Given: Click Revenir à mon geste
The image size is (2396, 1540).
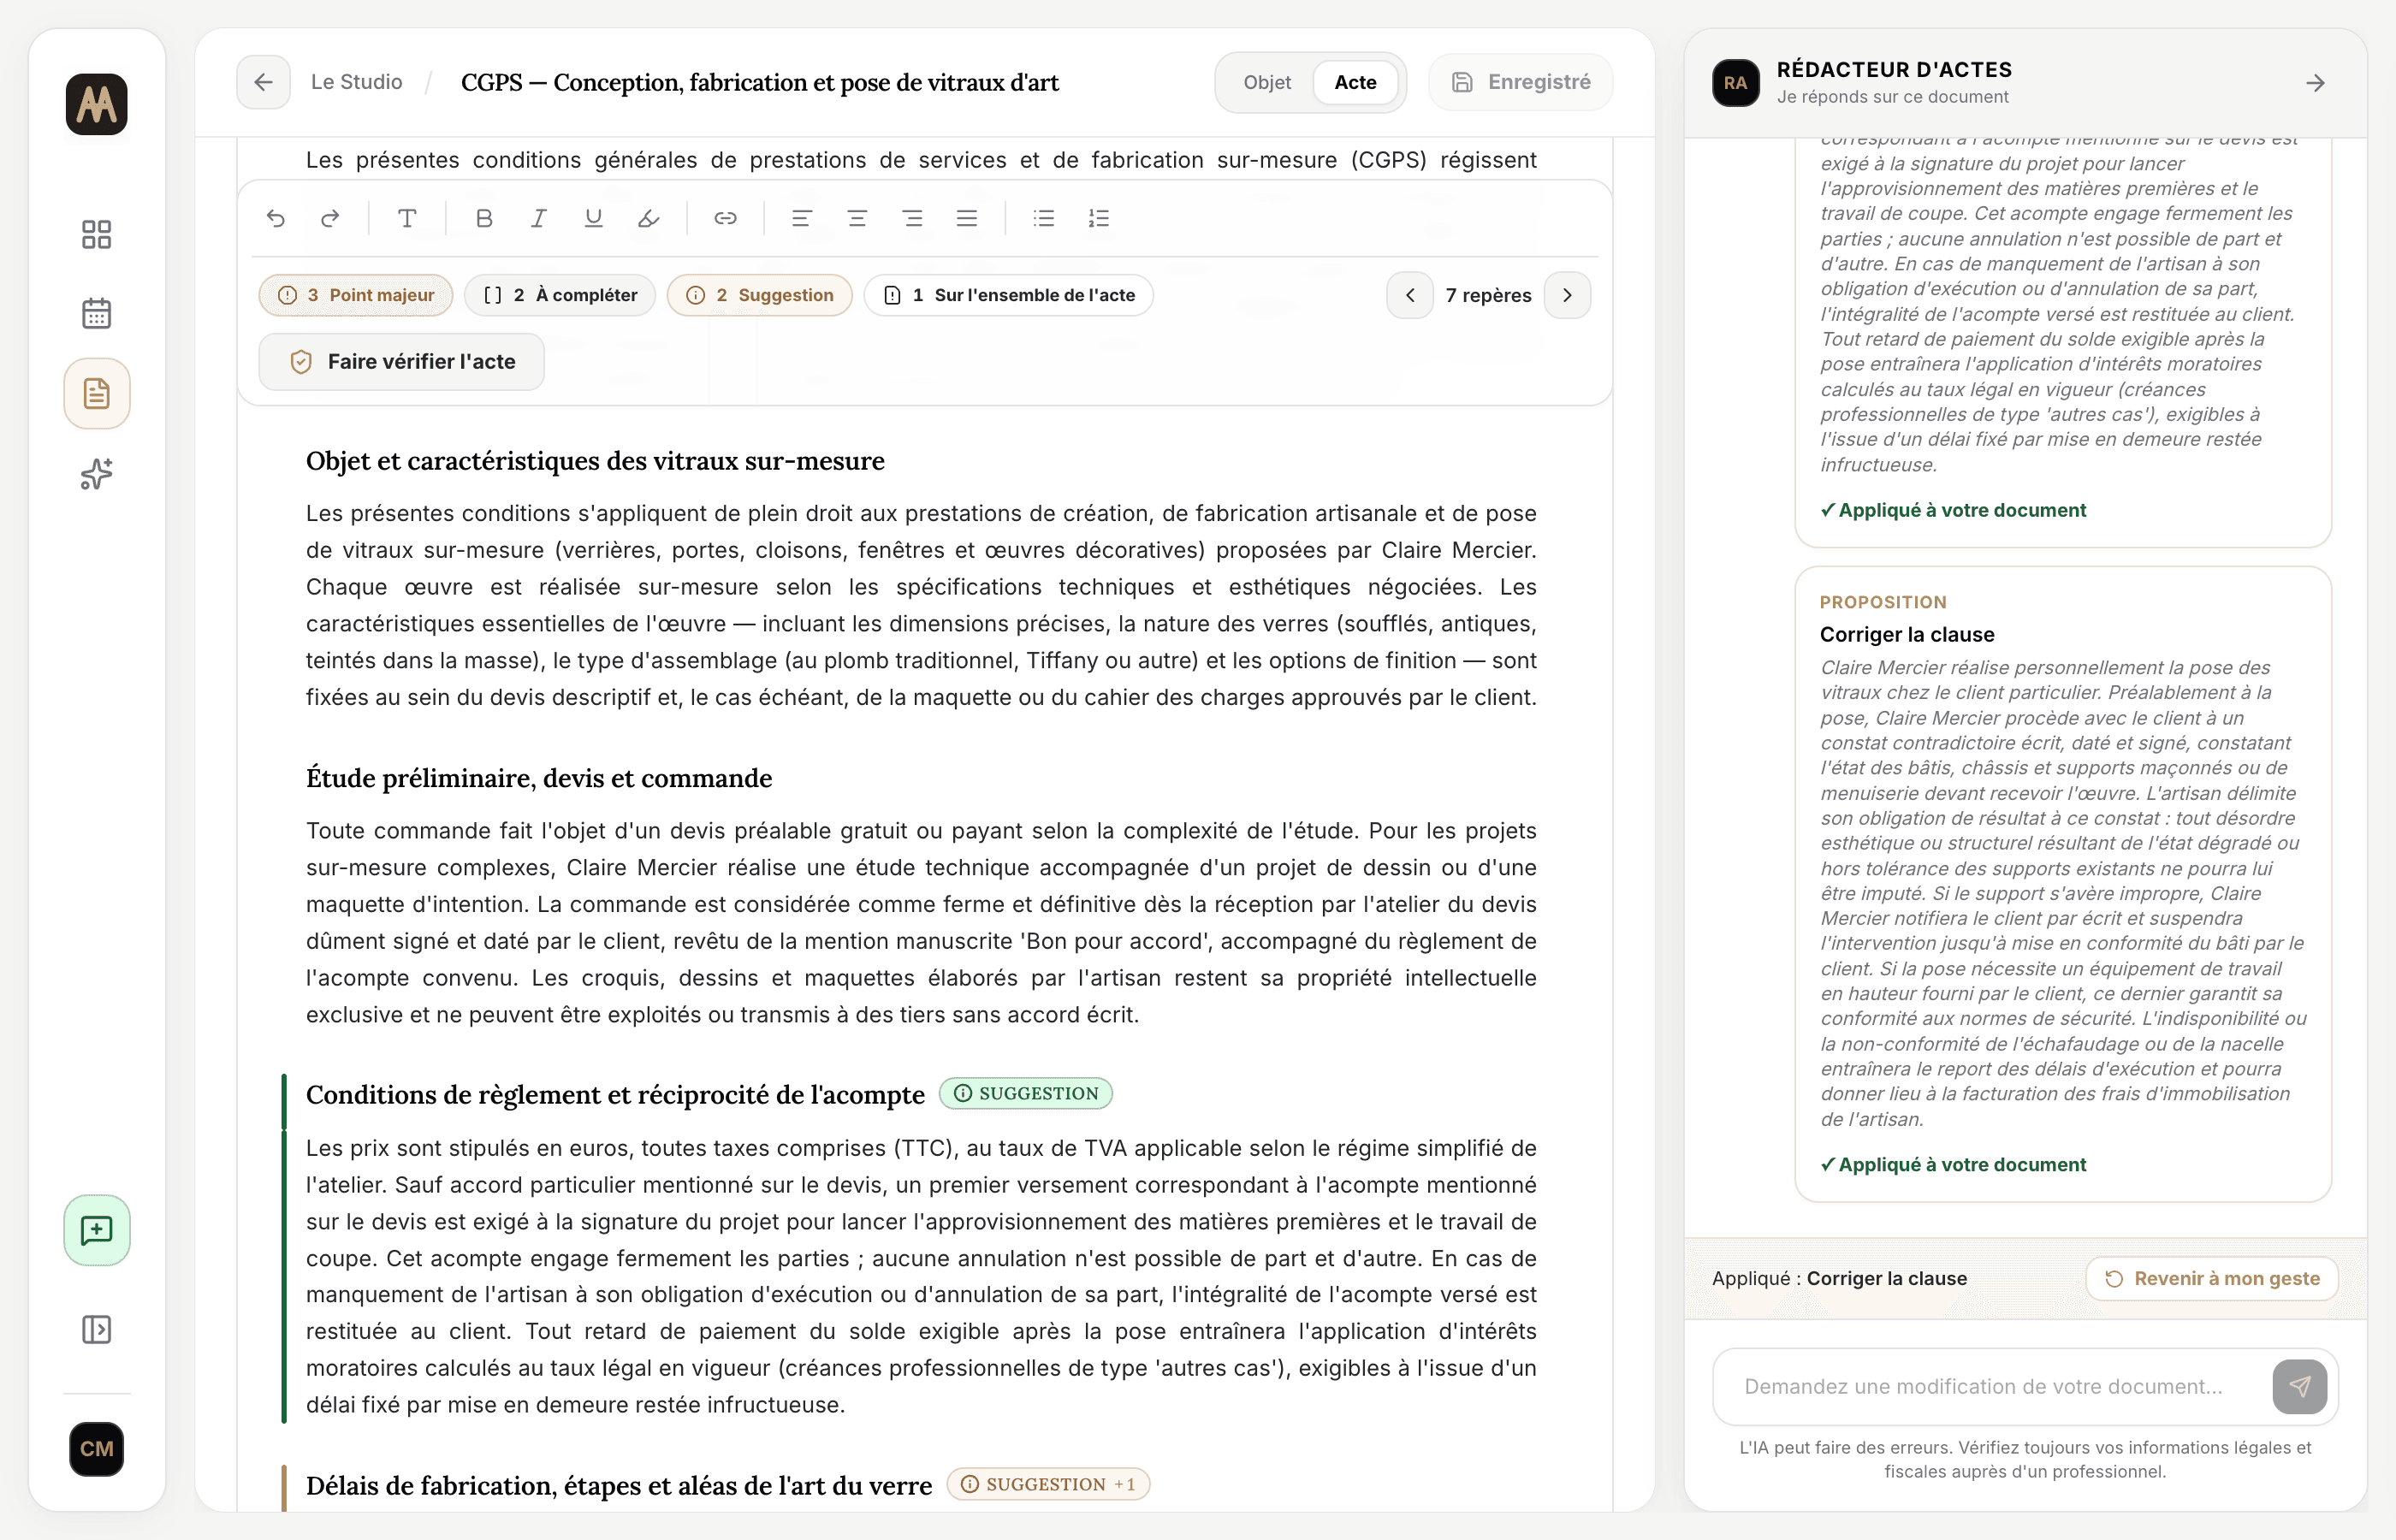Looking at the screenshot, I should pos(2212,1278).
